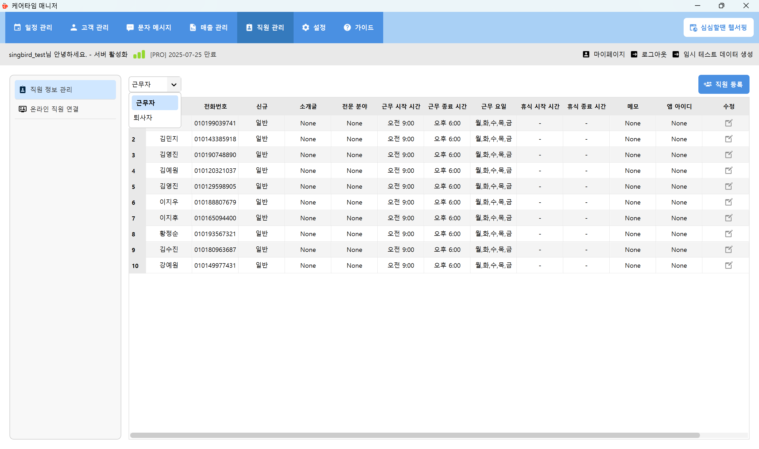Open the 설정 gear tab

314,27
